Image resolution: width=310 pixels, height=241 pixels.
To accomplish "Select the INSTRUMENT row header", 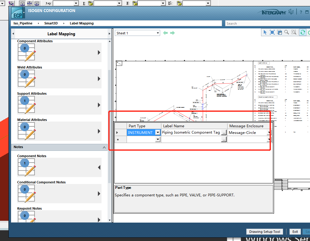I will (121, 132).
